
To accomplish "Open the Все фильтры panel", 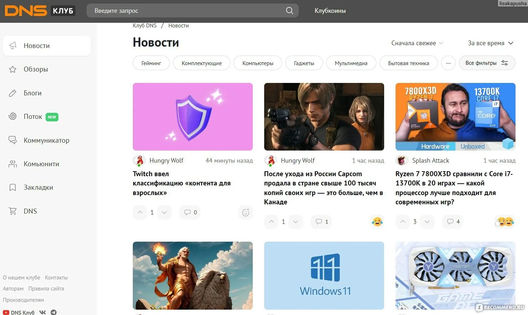I will coord(487,63).
